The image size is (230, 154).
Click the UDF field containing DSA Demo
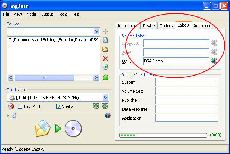(176, 61)
